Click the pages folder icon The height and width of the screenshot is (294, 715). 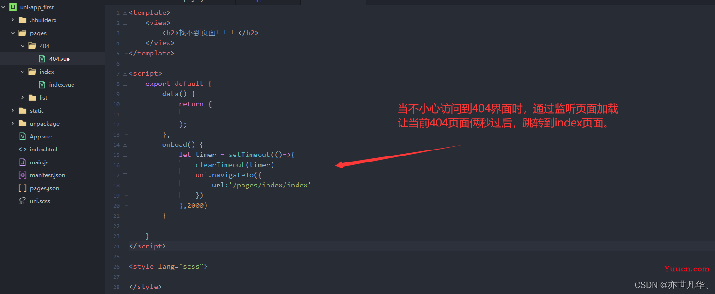pyautogui.click(x=23, y=33)
